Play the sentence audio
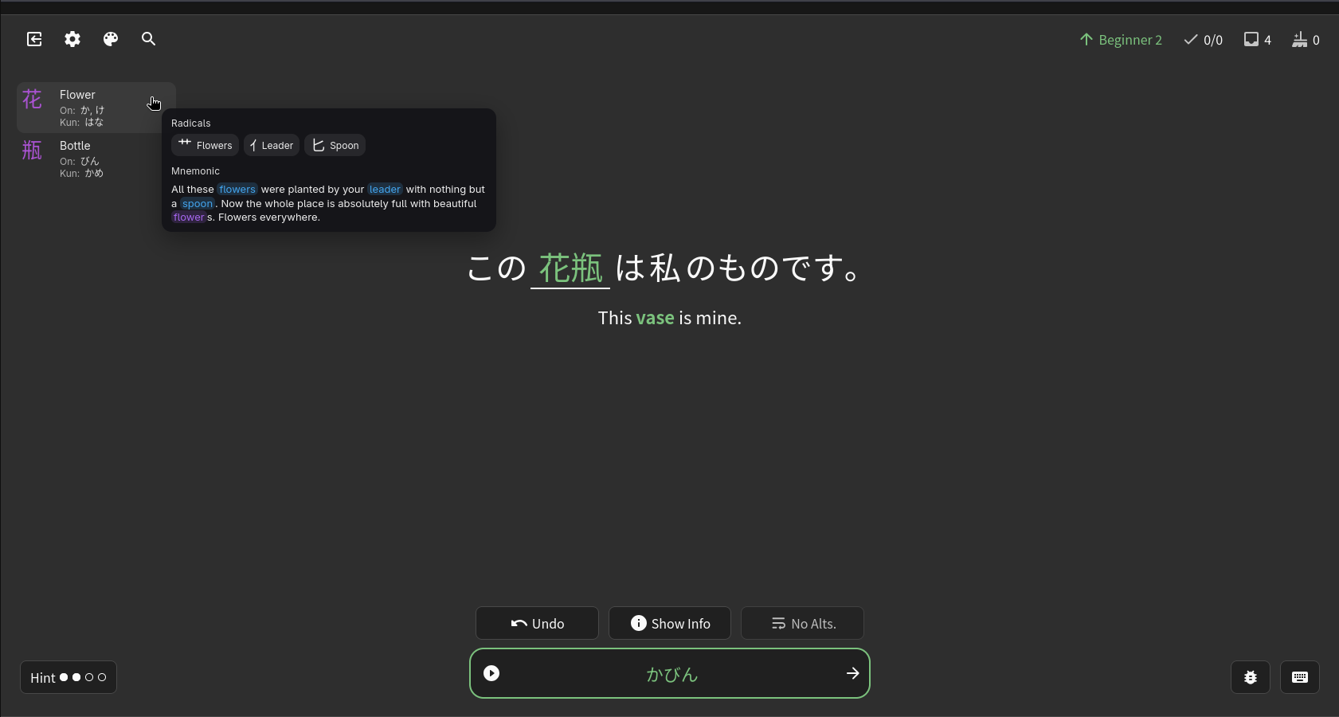Screen dimensions: 1339x717 (491, 674)
